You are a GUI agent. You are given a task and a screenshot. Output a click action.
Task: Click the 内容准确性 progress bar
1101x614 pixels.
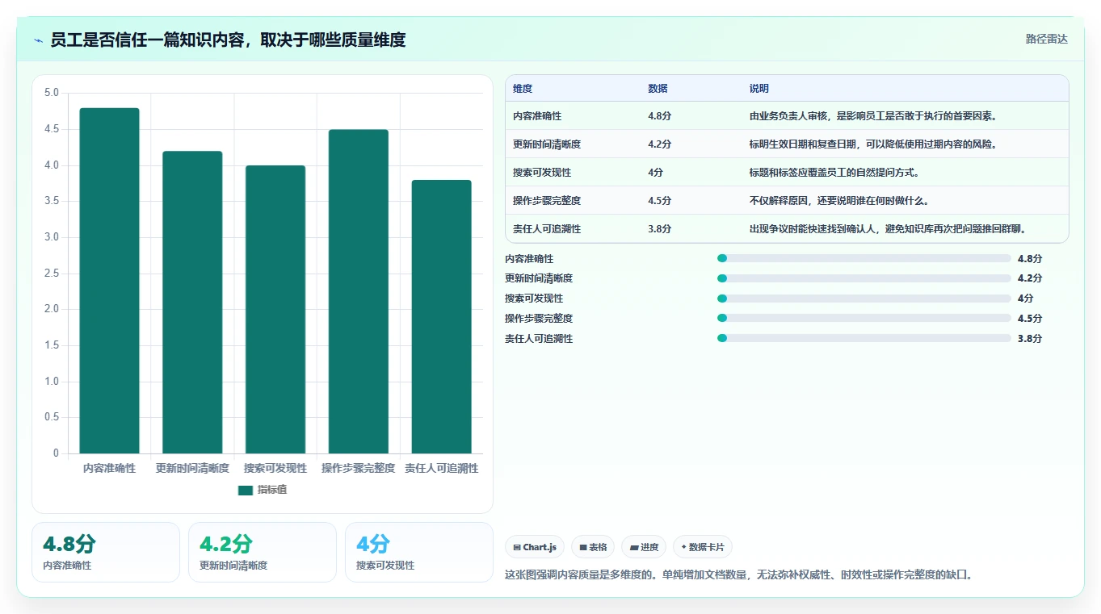point(864,258)
